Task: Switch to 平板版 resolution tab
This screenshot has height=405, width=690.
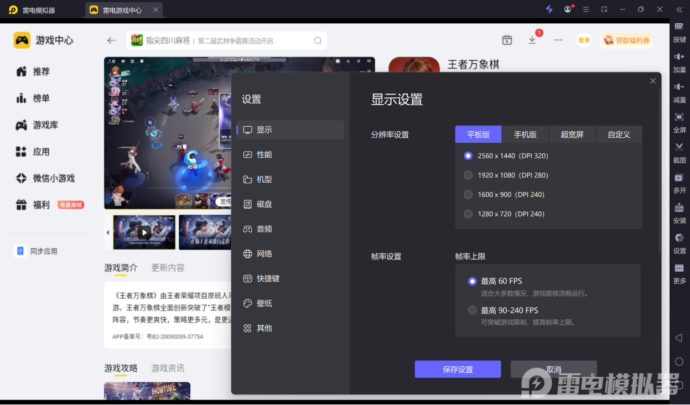Action: point(479,134)
